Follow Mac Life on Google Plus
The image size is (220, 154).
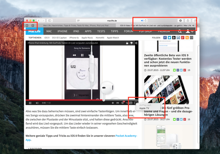click(183, 38)
